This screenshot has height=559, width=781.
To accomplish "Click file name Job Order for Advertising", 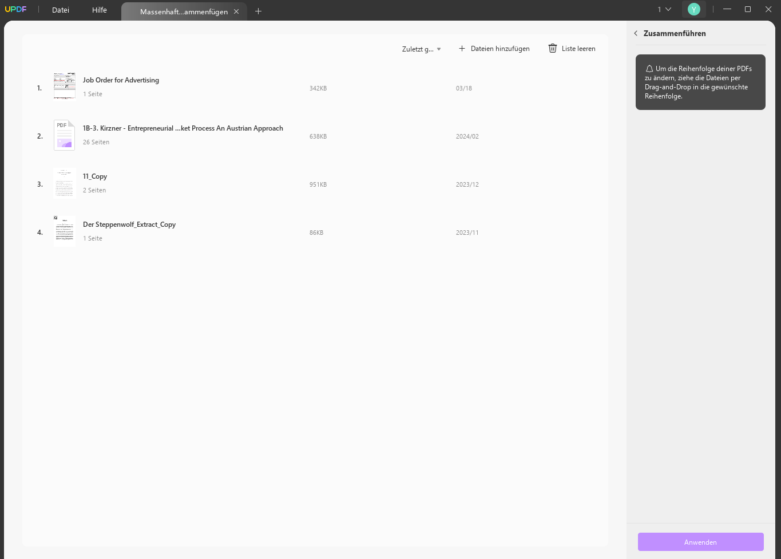I will tap(121, 80).
